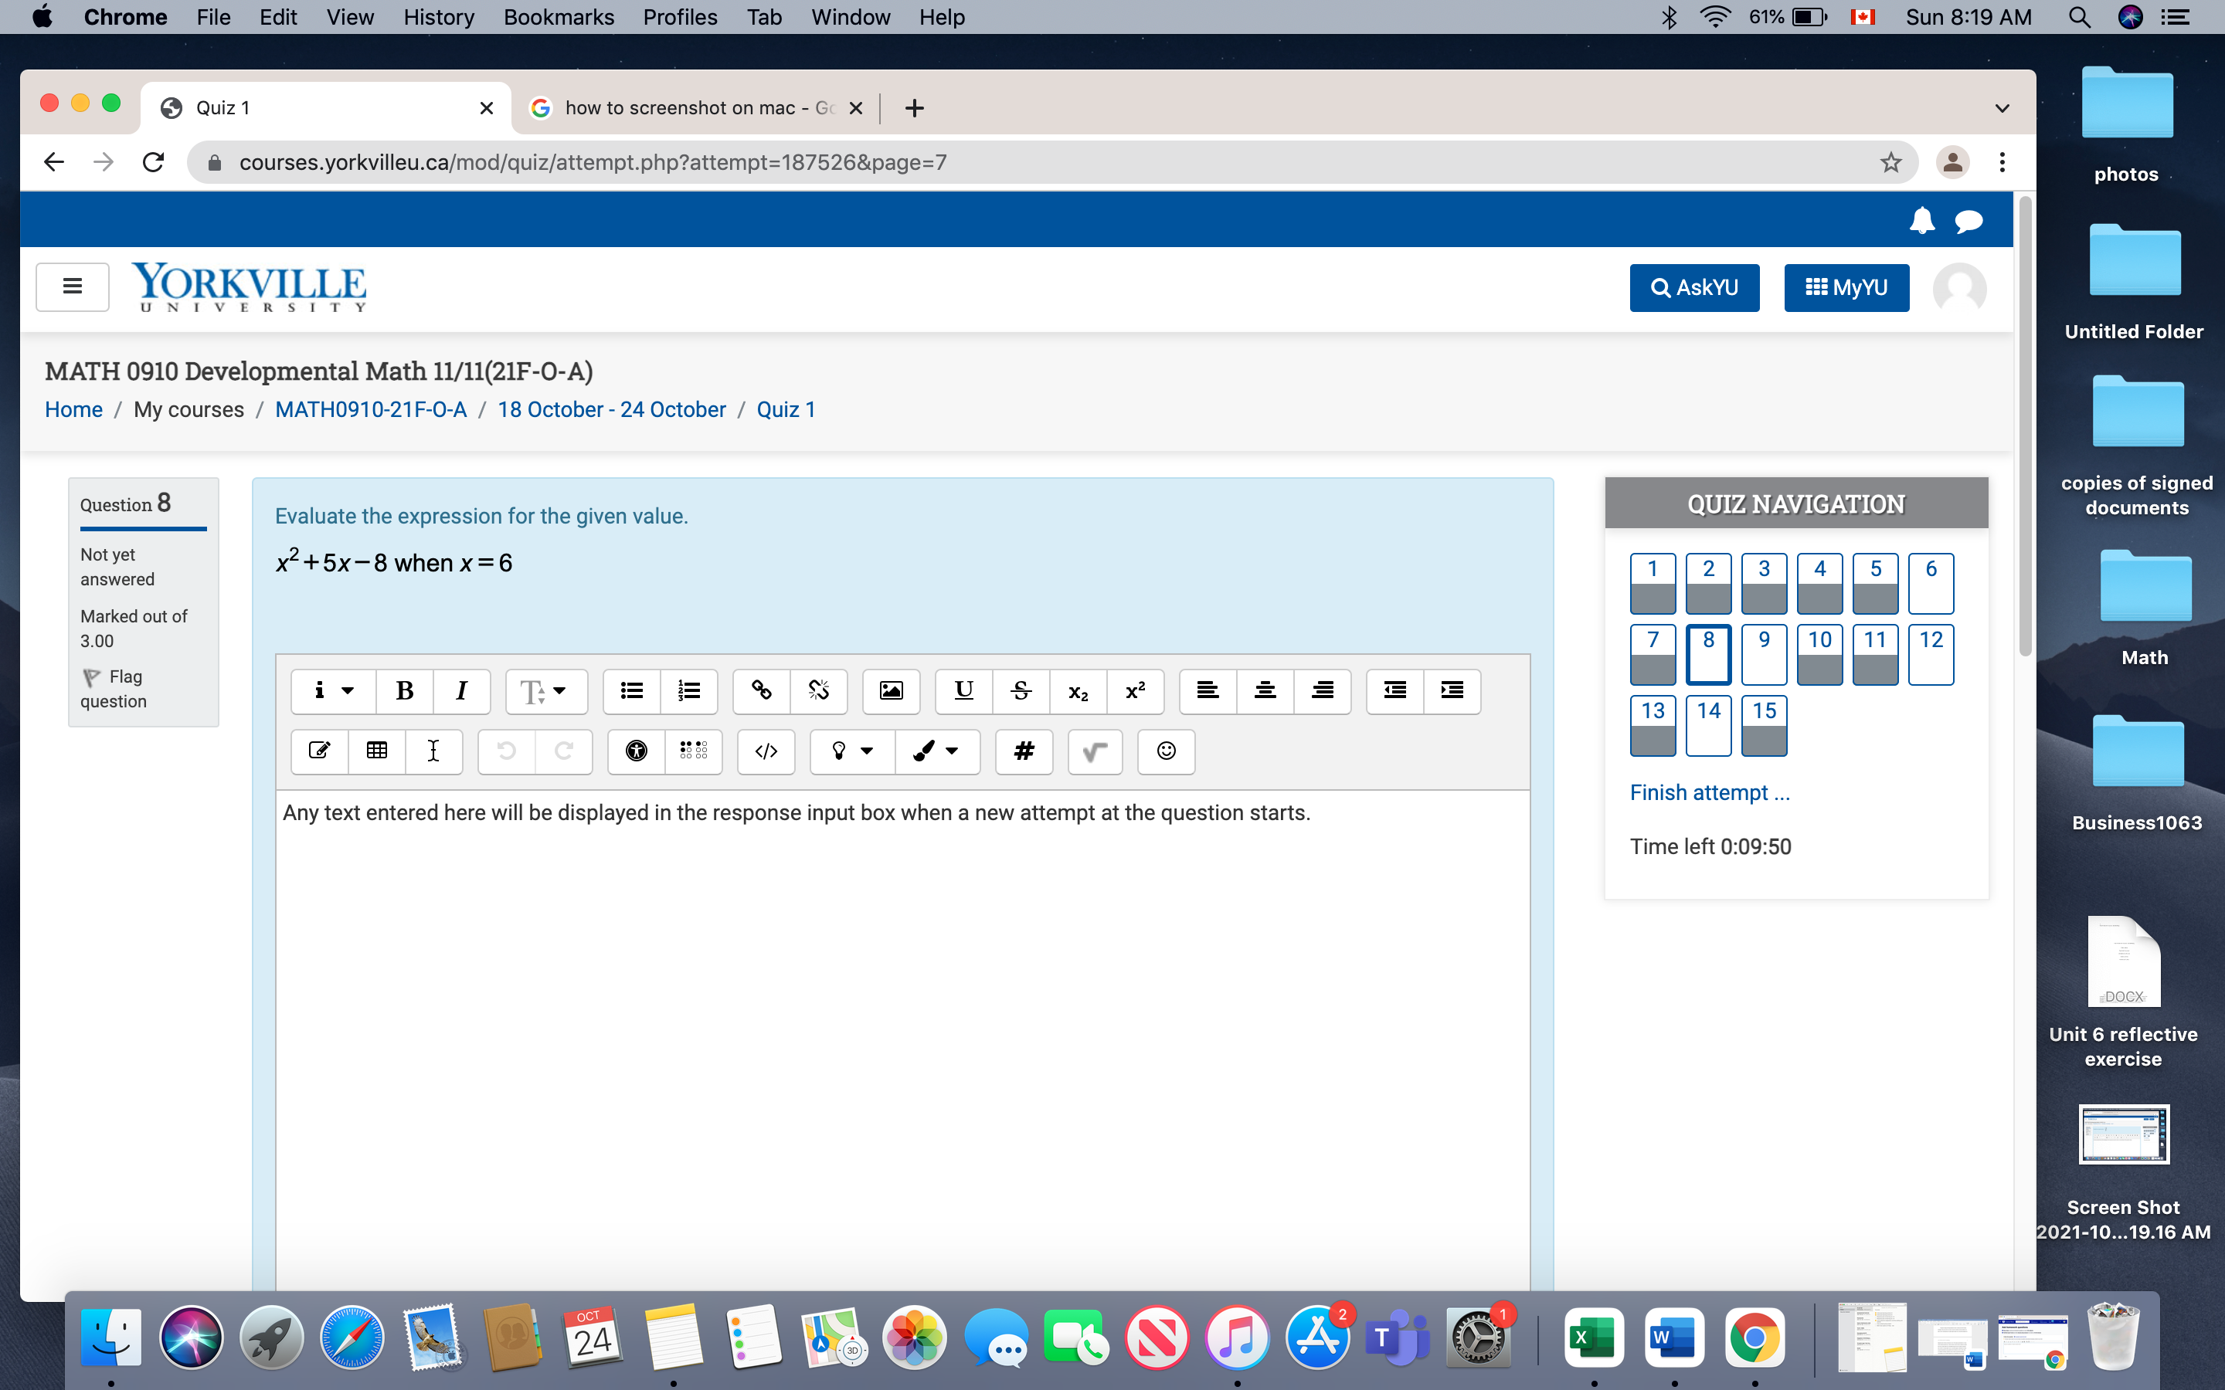
Task: Expand the text color dropdown arrow
Action: point(952,751)
